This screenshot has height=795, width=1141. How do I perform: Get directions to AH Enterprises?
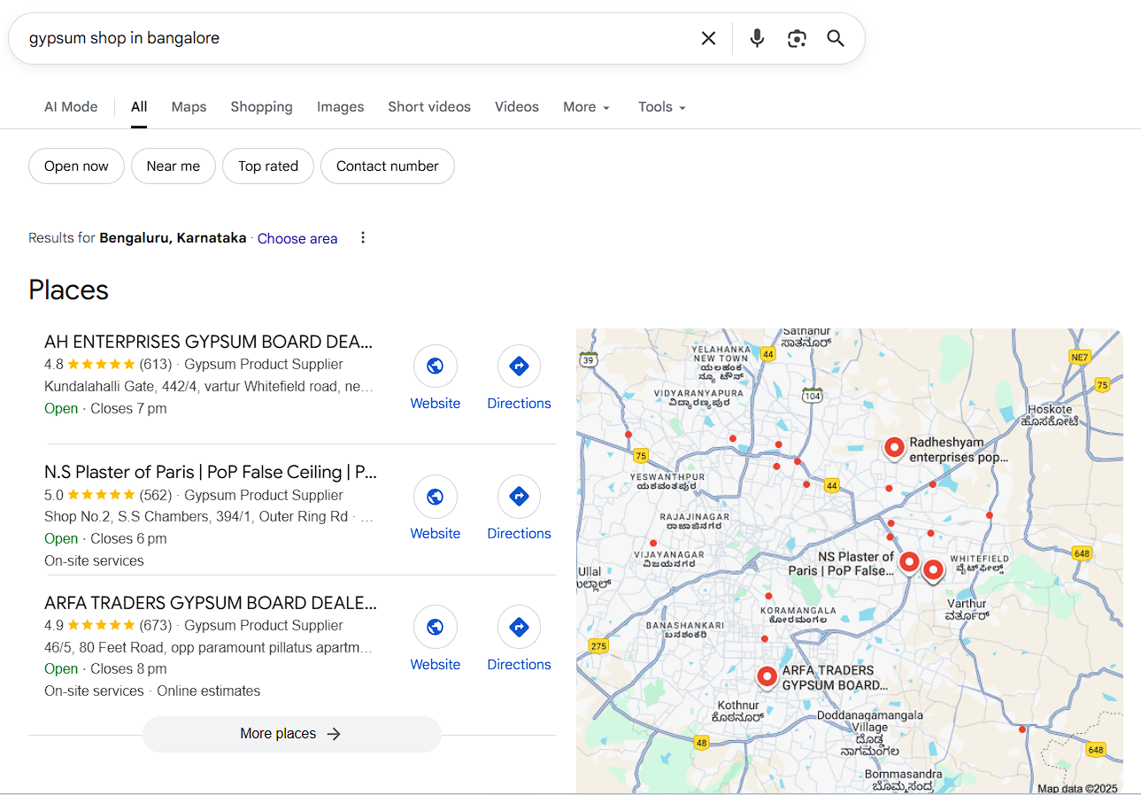(519, 367)
